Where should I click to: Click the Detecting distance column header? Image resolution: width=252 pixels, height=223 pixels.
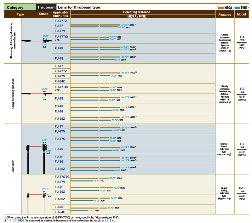point(143,12)
